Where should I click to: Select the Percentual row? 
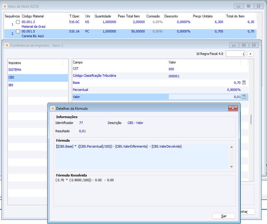pyautogui.click(x=160, y=90)
